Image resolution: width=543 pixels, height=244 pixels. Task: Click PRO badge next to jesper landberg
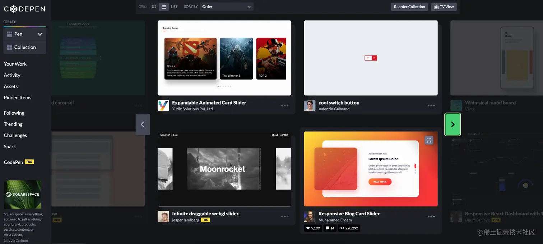point(205,220)
